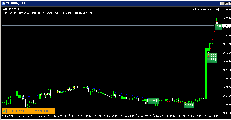Click the 1827.80 price scale label
Screen dimensions: 231x120
(x=227, y=96)
